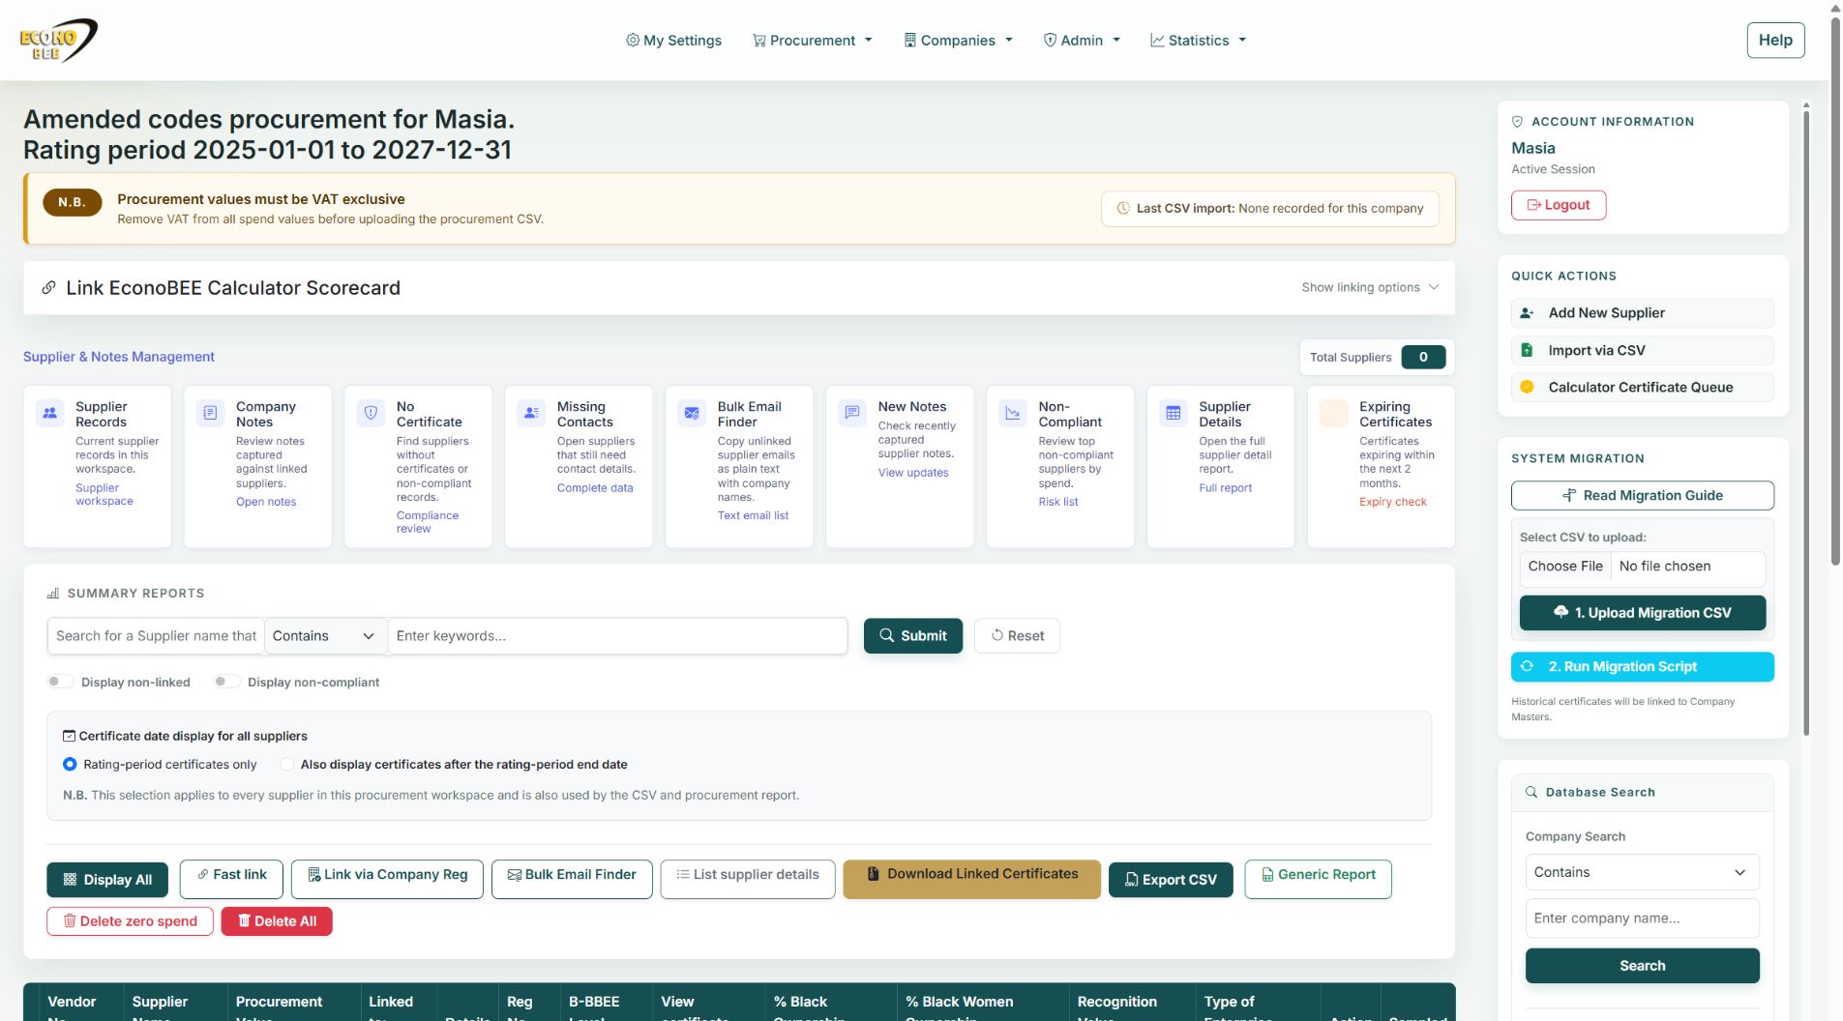1843x1021 pixels.
Task: Select Also display certificates after rating-period radio
Action: pyautogui.click(x=287, y=764)
